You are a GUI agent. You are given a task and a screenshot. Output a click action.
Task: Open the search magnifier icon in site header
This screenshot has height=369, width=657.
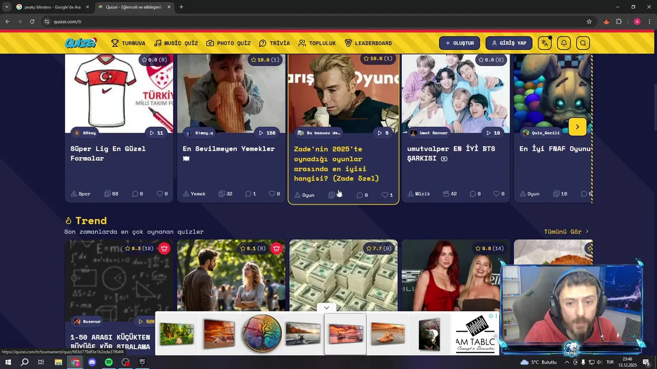[x=583, y=43]
